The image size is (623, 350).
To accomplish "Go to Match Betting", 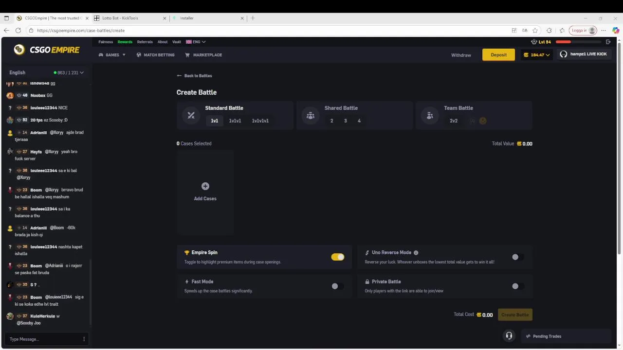I will coord(155,55).
